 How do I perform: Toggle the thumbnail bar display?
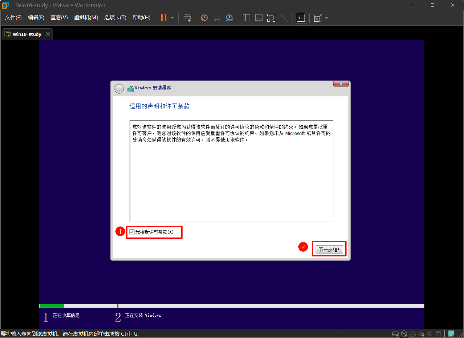[259, 18]
